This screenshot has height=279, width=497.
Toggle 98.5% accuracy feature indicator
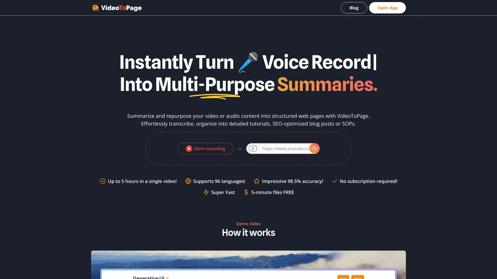tap(289, 181)
